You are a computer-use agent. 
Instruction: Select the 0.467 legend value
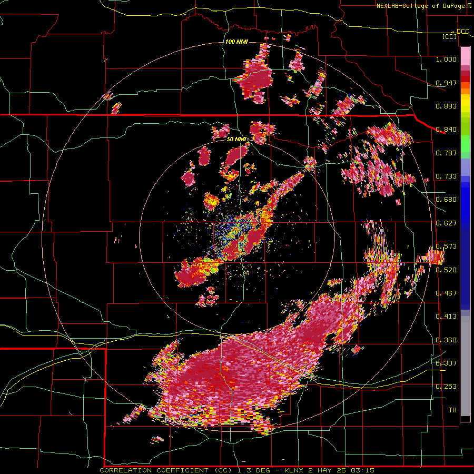point(446,293)
